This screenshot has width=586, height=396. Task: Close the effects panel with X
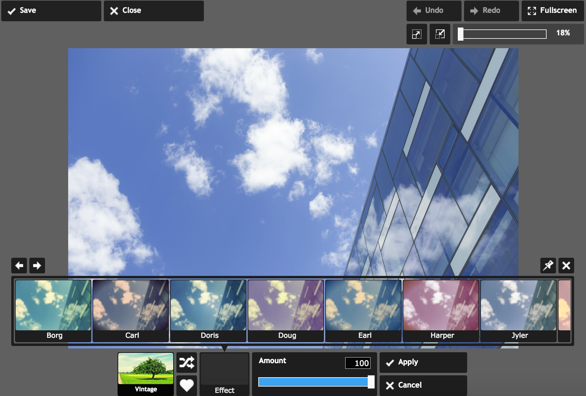(x=566, y=266)
